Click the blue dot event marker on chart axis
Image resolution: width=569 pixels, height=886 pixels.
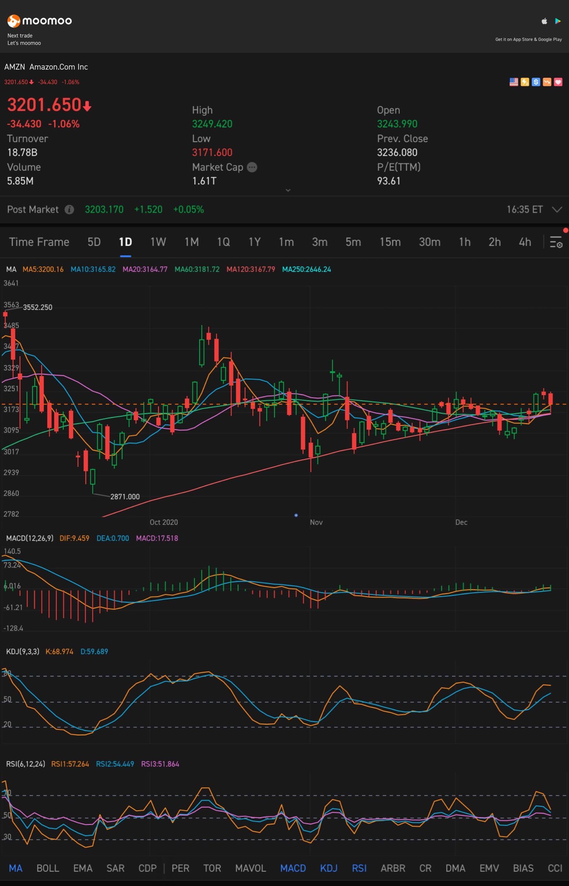point(296,515)
